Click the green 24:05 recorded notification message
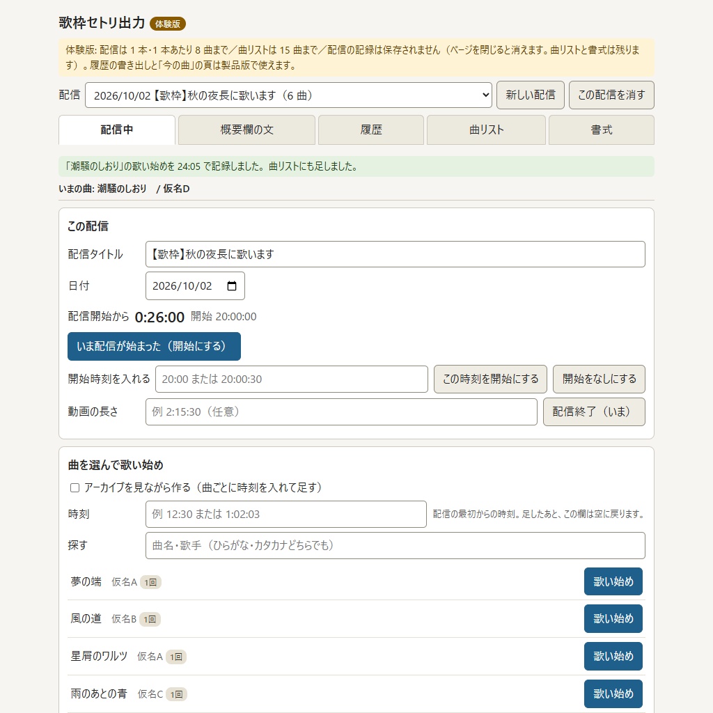713x713 pixels. (356, 166)
